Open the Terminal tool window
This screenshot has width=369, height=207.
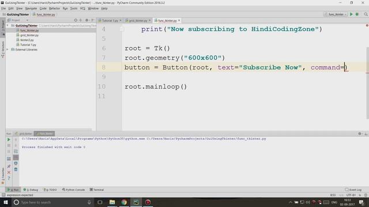coord(97,190)
